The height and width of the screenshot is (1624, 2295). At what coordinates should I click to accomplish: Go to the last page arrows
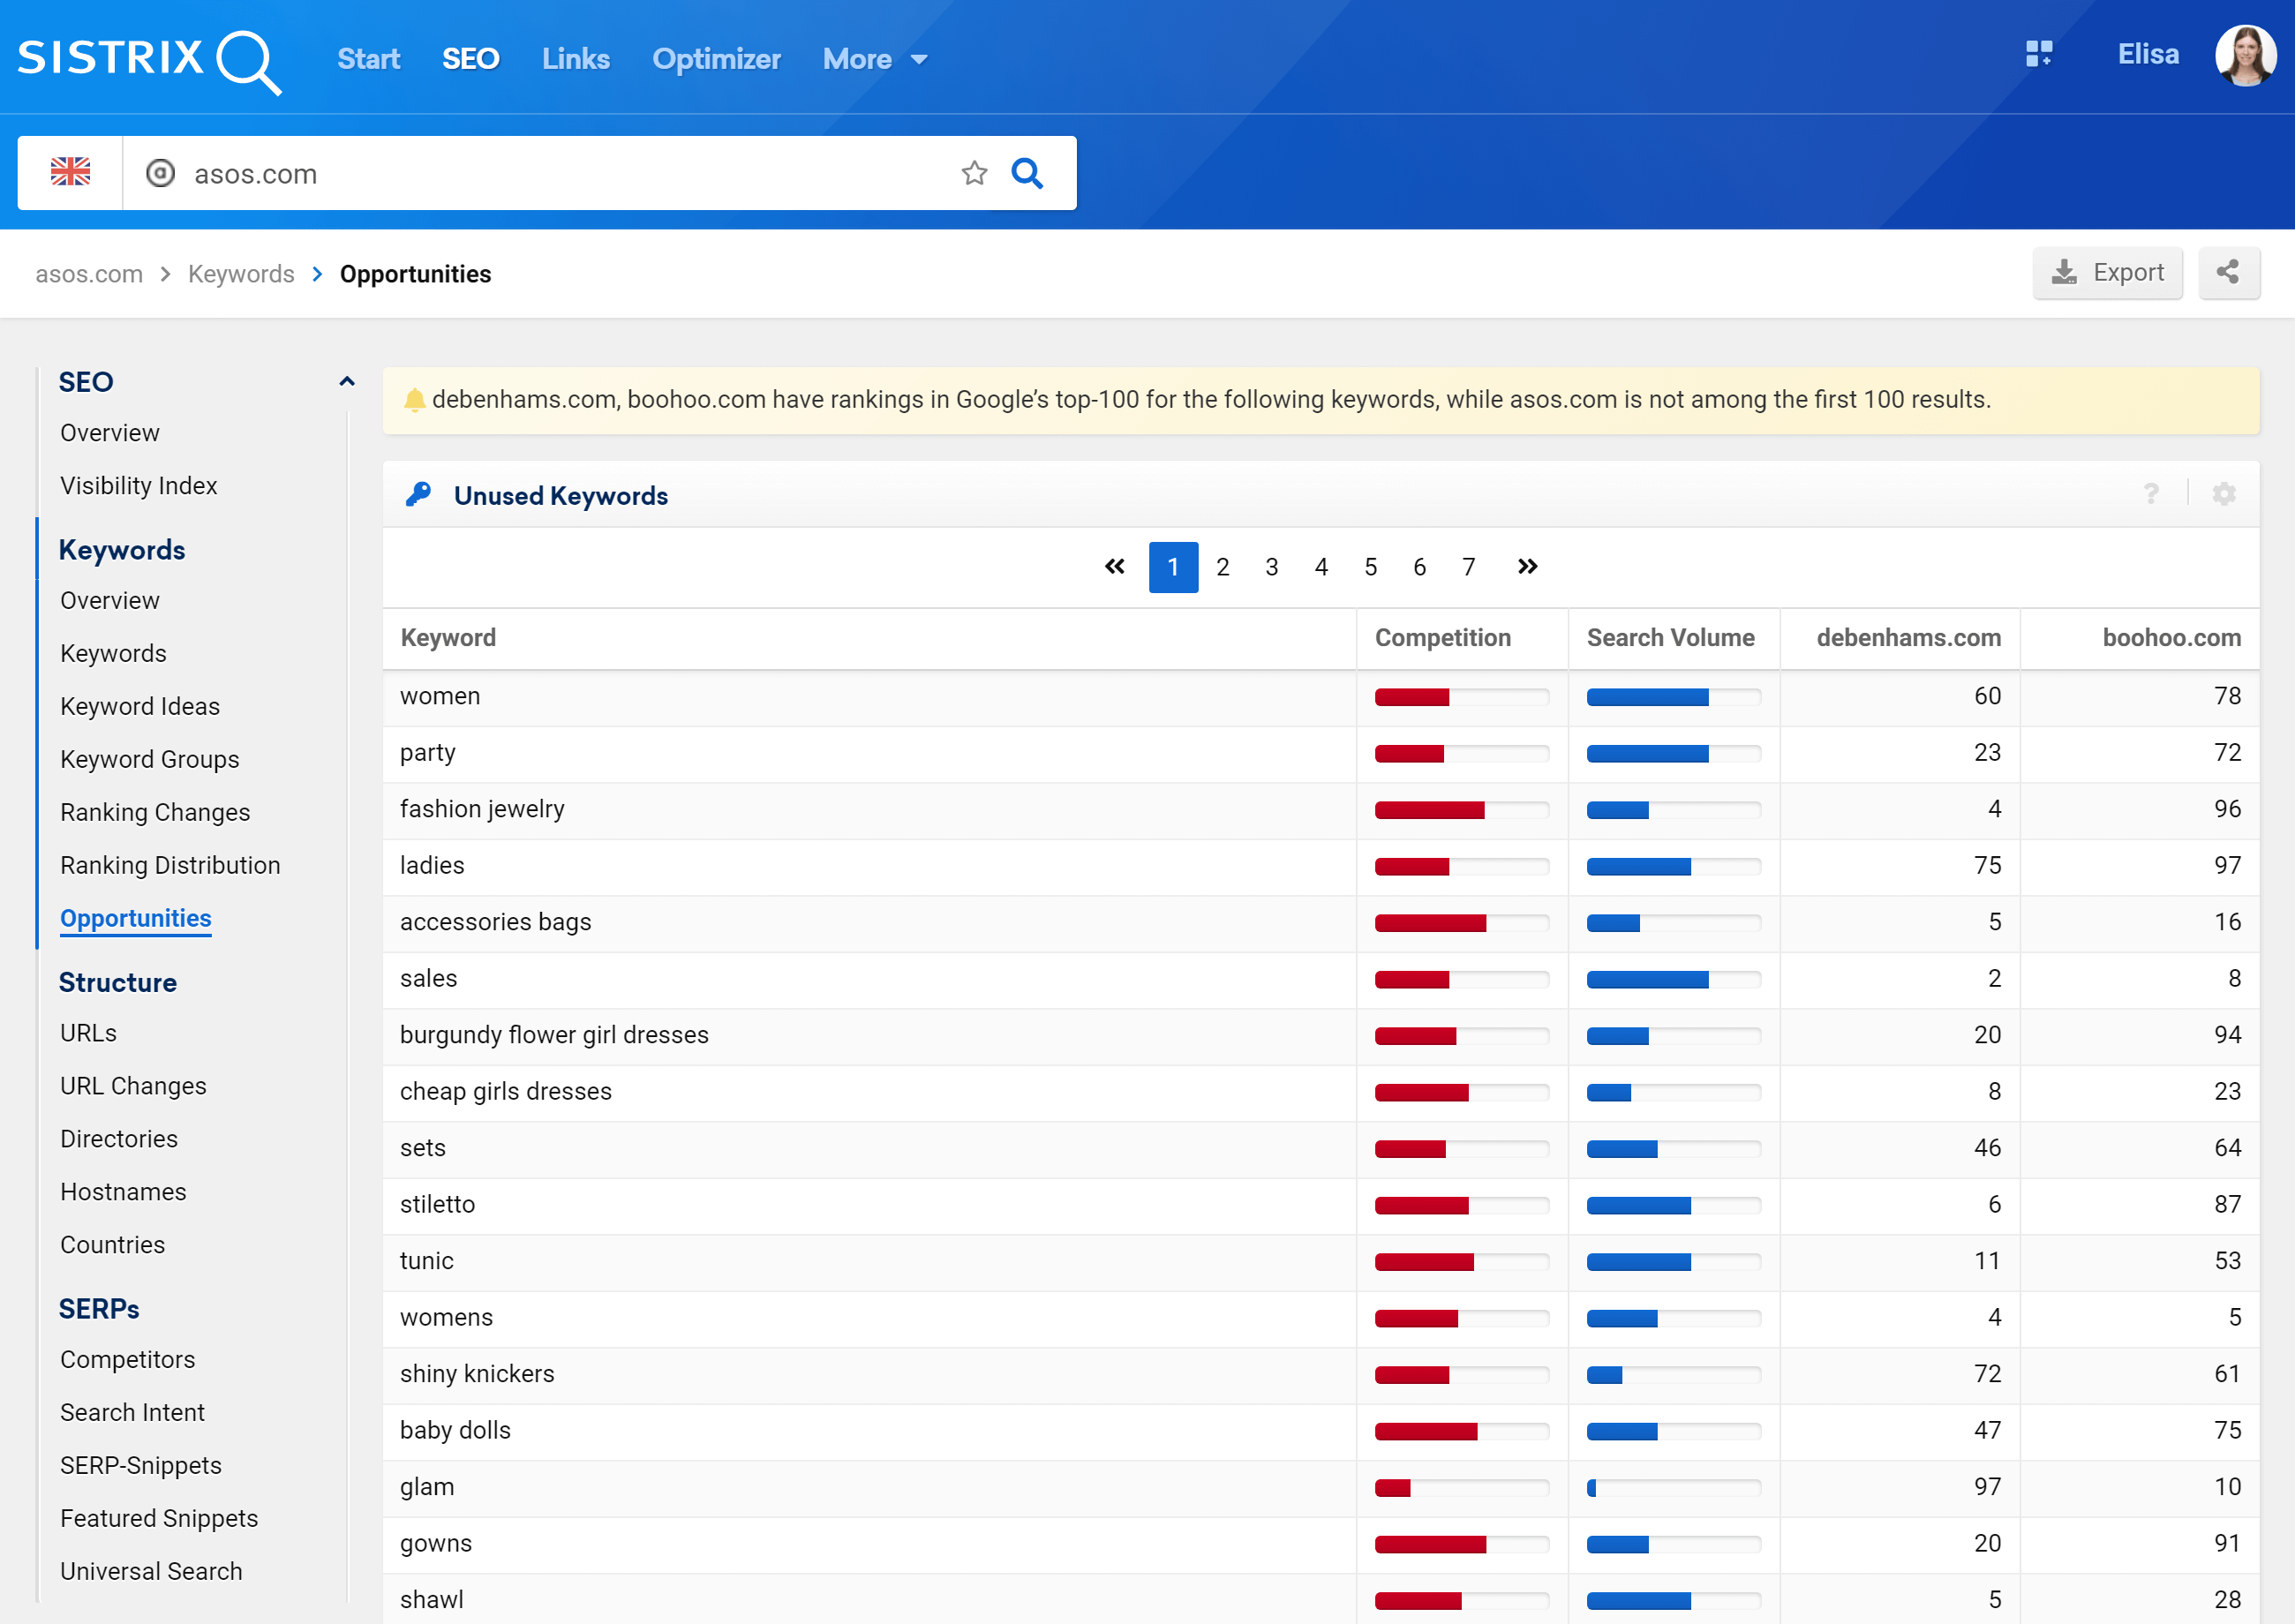pos(1527,567)
